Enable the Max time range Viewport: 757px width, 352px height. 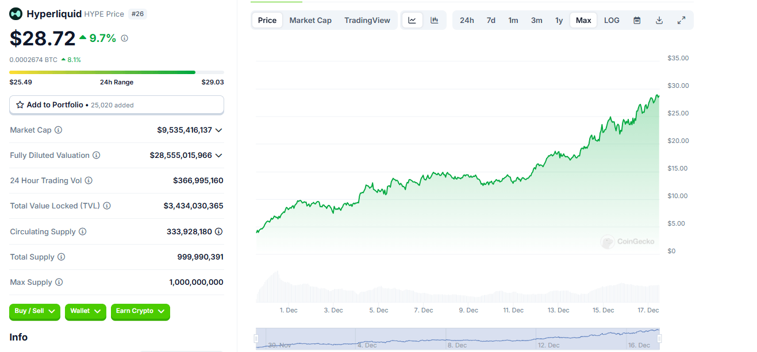point(583,20)
